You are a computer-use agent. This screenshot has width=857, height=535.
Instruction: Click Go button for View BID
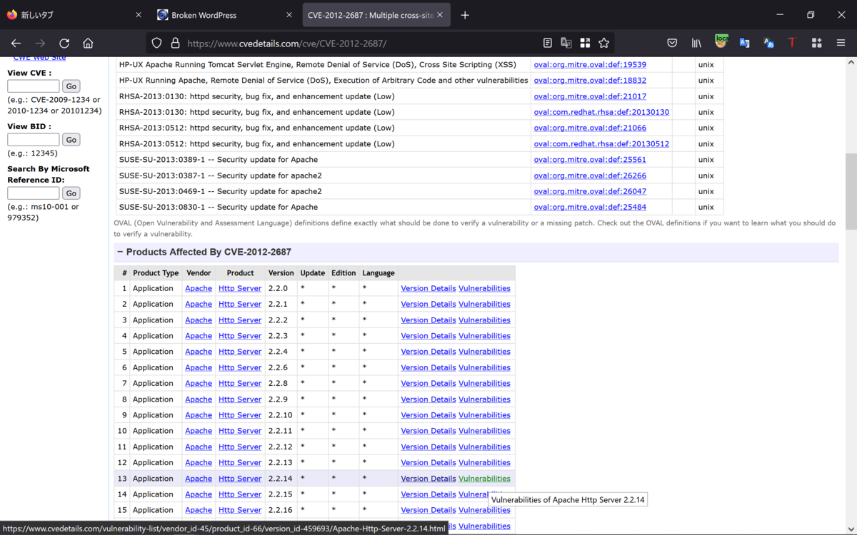71,140
